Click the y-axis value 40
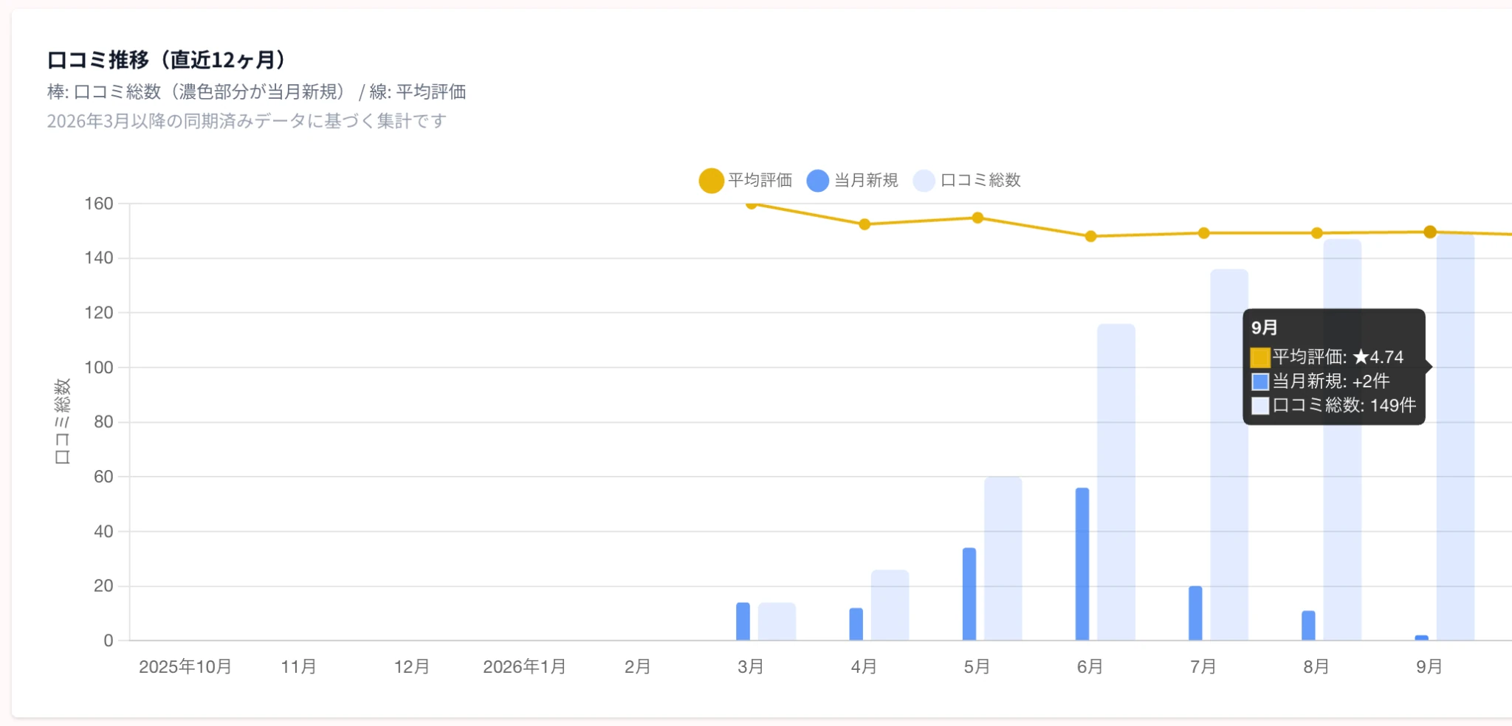This screenshot has width=1512, height=726. (103, 531)
